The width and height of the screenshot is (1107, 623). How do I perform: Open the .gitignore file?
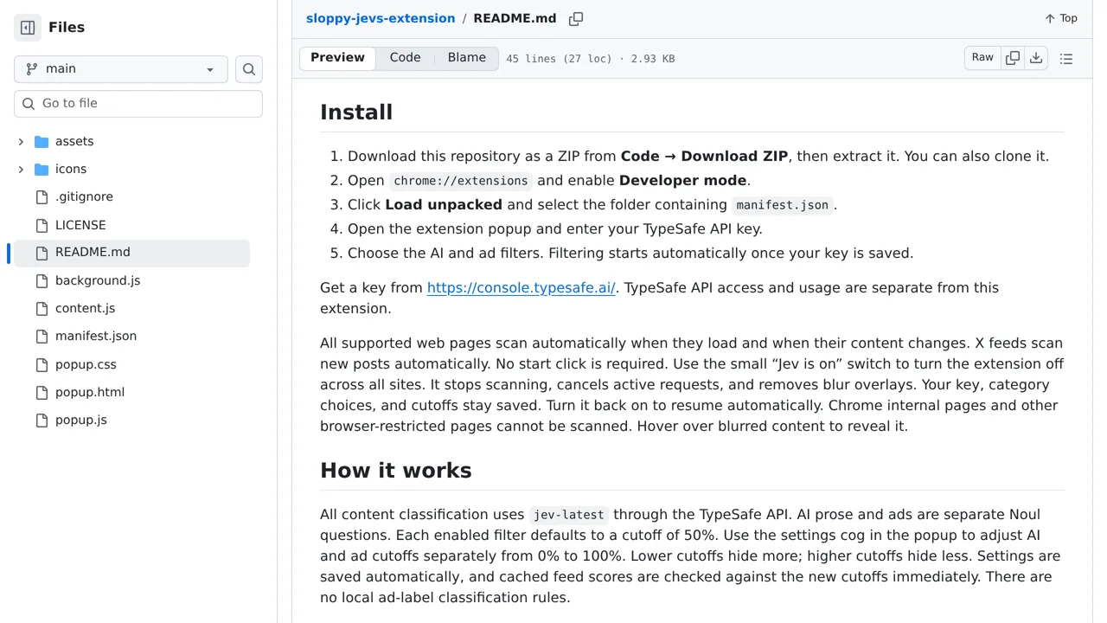pyautogui.click(x=84, y=196)
